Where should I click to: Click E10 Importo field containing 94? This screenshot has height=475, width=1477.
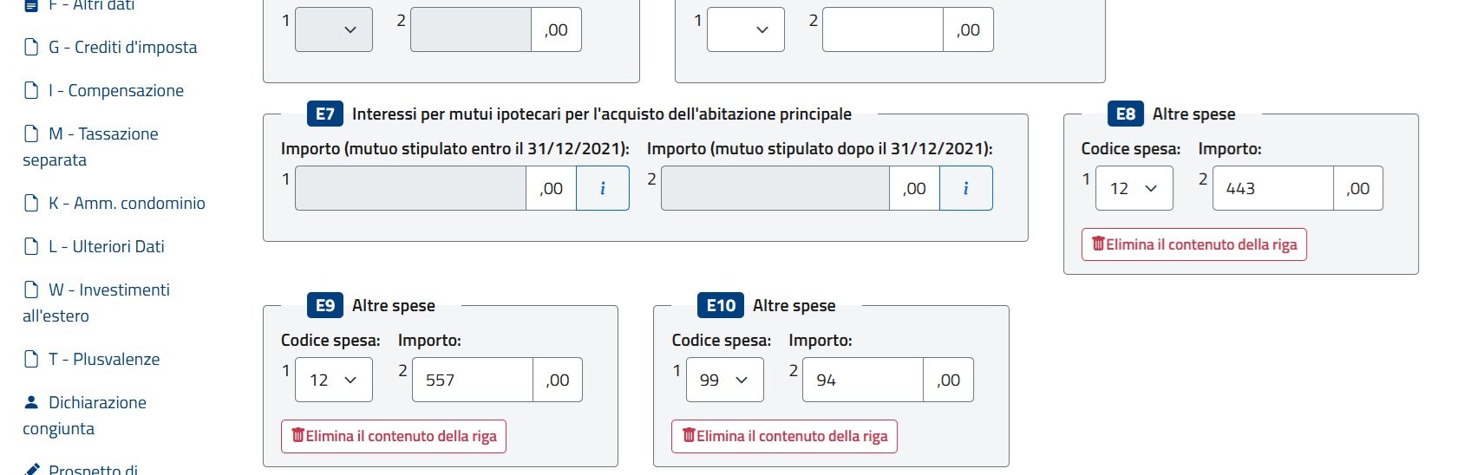(x=863, y=380)
